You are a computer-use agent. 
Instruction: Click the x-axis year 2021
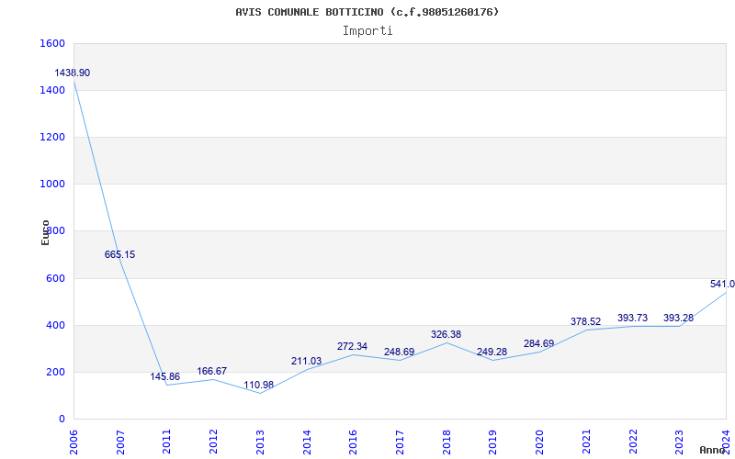586,442
